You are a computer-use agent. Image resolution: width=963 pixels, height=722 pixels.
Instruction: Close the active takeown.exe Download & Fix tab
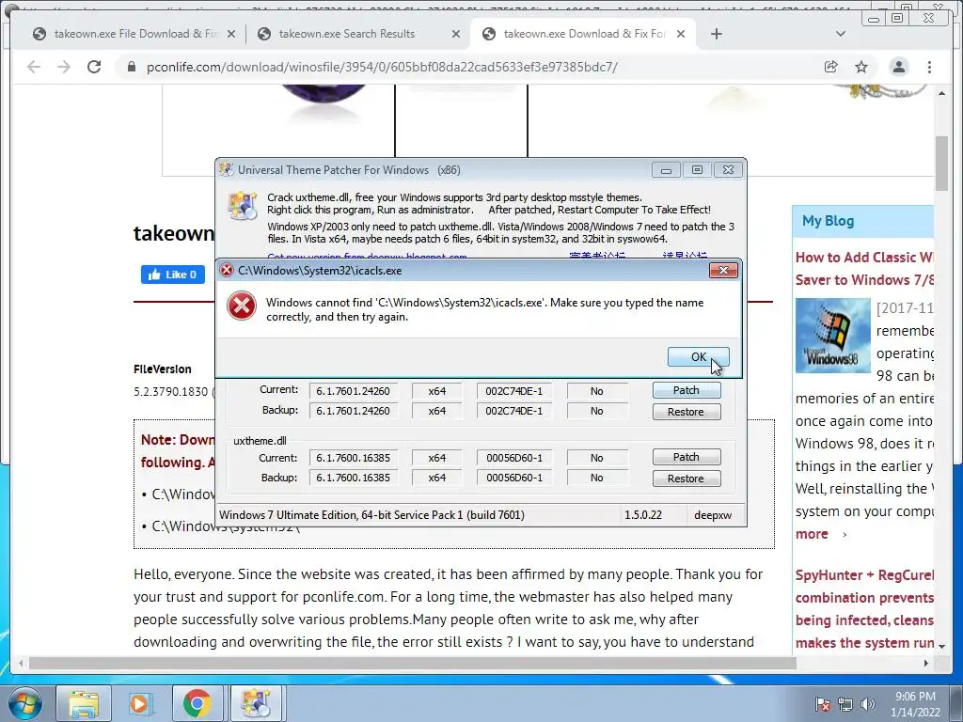click(681, 34)
